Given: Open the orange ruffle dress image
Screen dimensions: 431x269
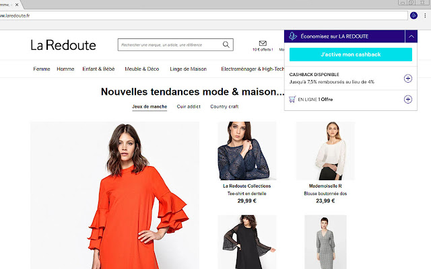Looking at the screenshot, I should (x=114, y=196).
